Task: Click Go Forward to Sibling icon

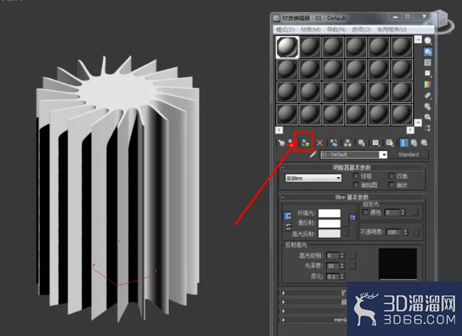Action: (x=424, y=143)
